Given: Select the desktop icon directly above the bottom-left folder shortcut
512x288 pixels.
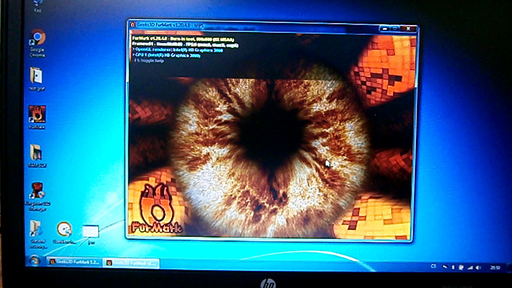Looking at the screenshot, I should 37,191.
